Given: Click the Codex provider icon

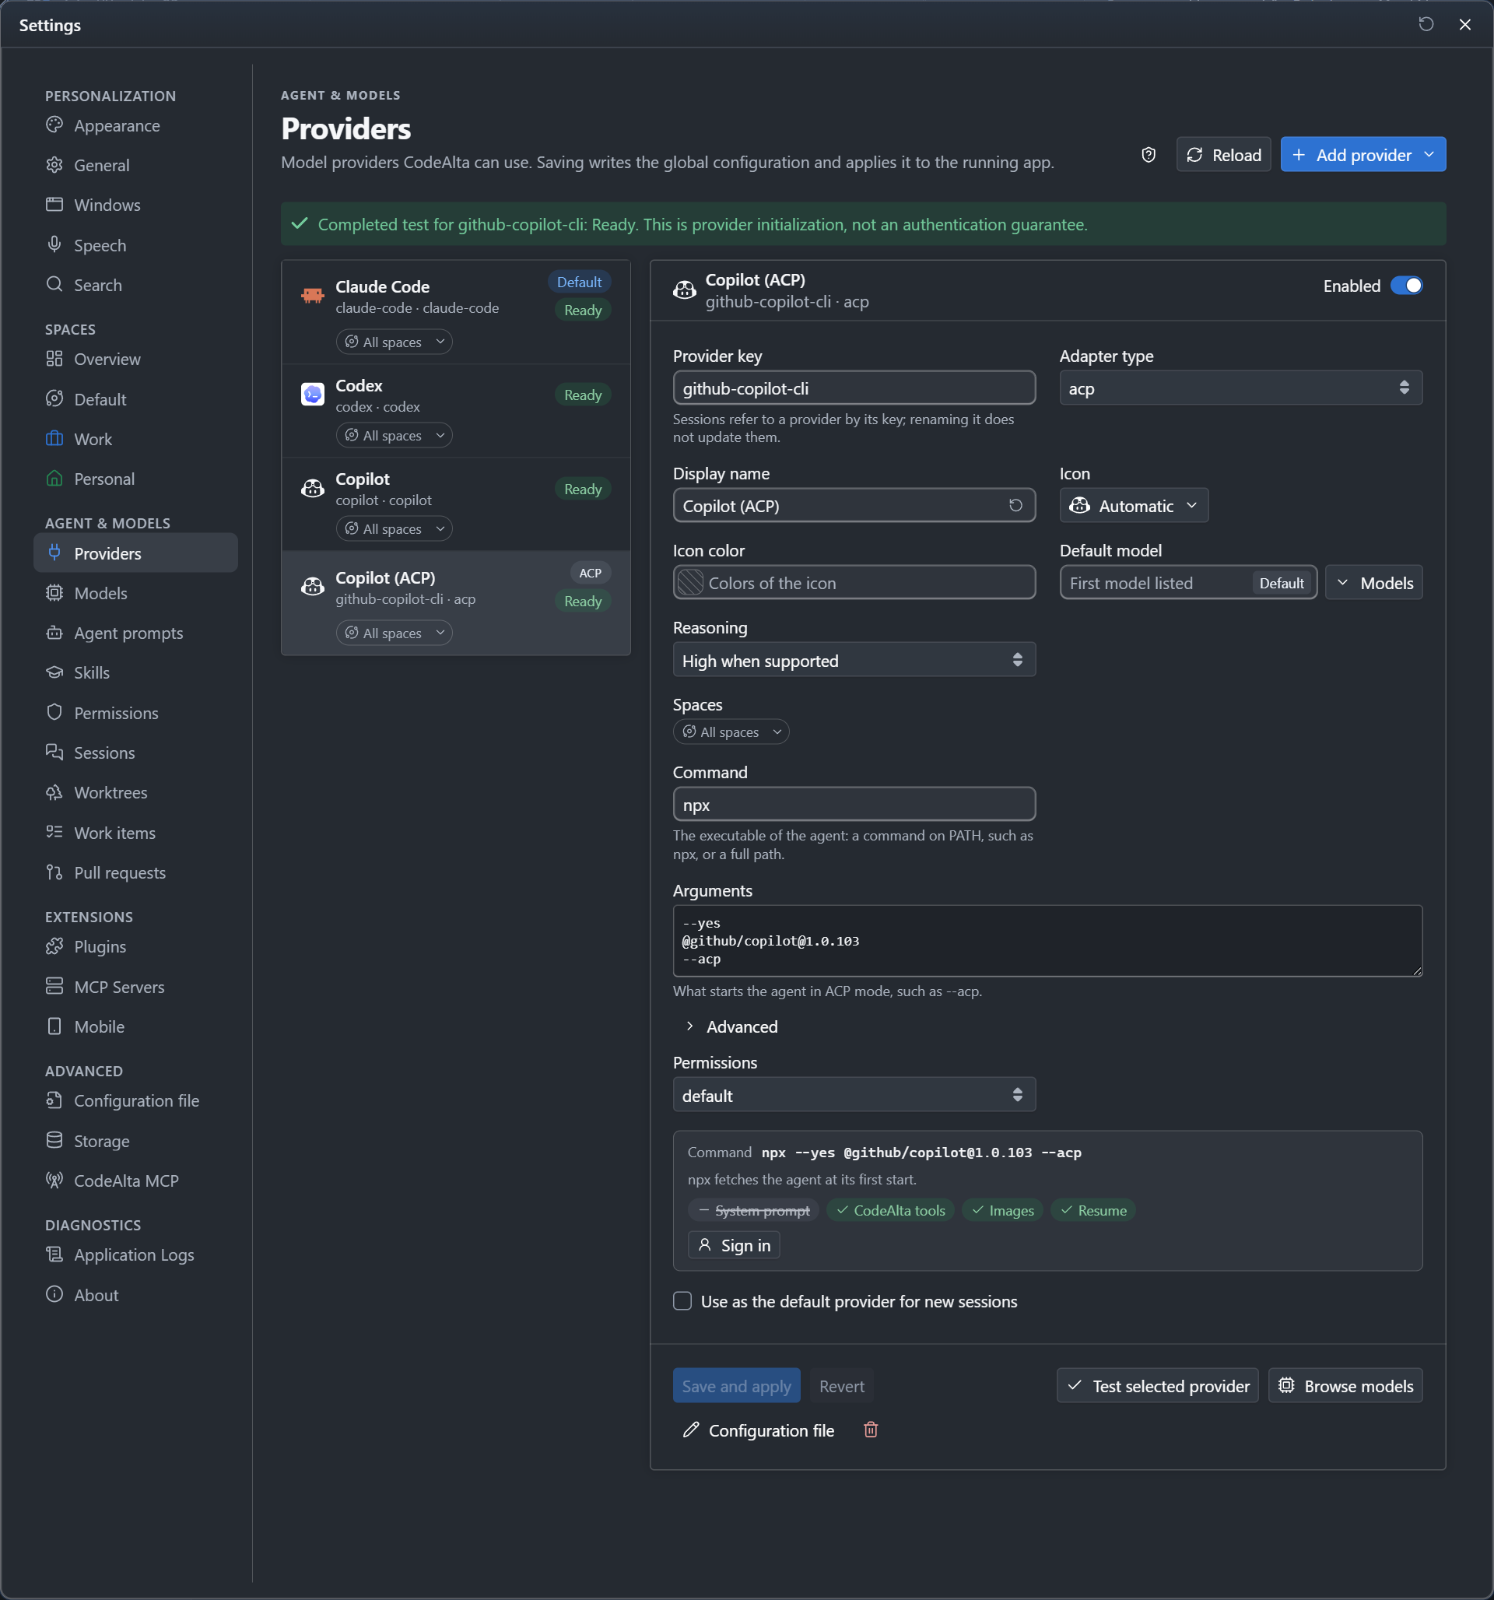Looking at the screenshot, I should [312, 395].
